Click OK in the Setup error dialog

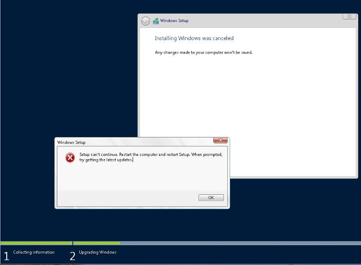211,197
